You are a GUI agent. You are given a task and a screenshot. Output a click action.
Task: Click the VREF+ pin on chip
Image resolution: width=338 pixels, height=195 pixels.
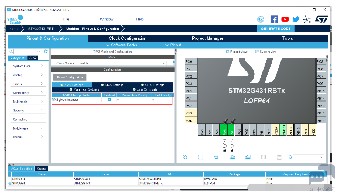(283, 130)
